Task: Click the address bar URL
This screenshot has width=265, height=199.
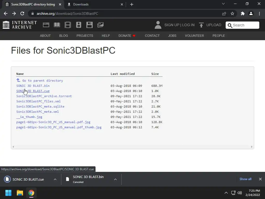Action: click(x=67, y=13)
